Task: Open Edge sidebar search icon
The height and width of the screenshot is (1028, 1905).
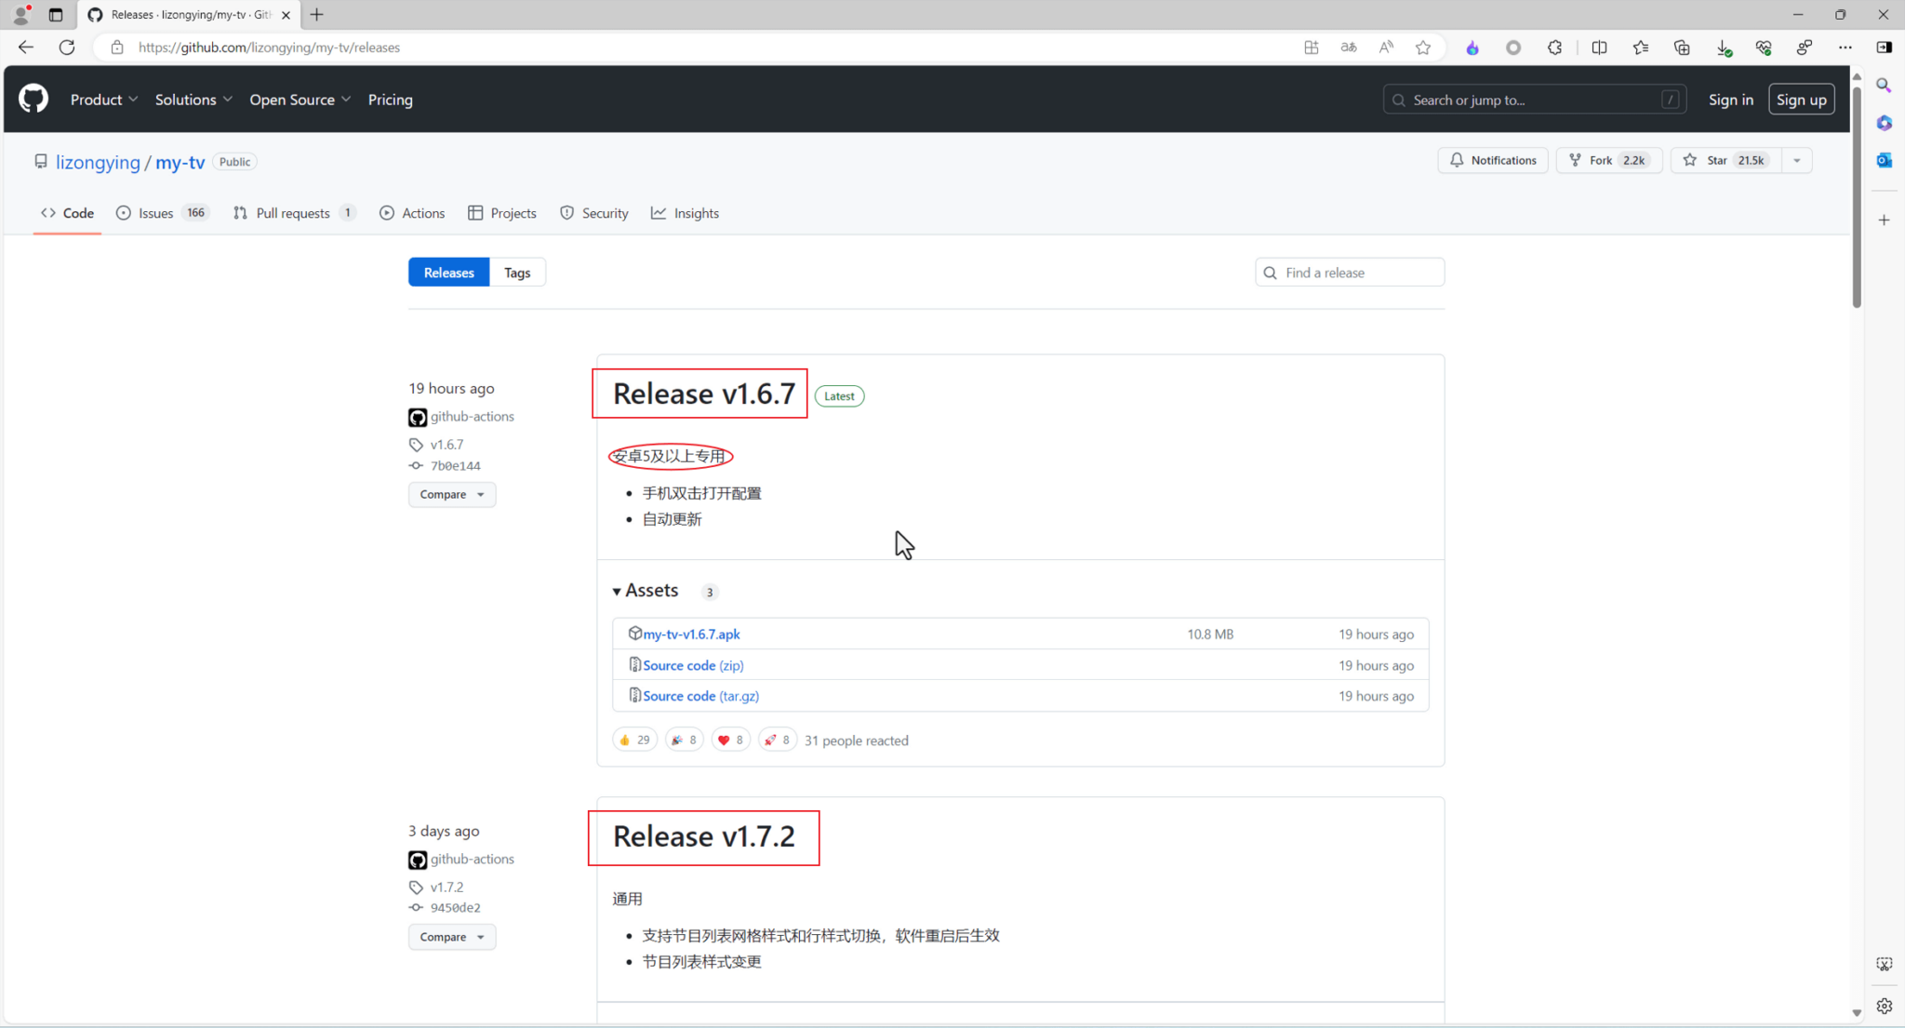Action: click(1884, 86)
